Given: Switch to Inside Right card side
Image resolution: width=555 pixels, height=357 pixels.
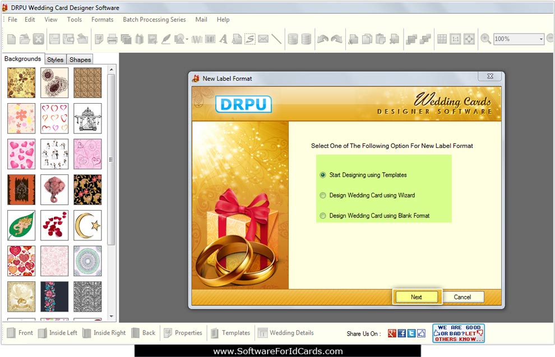Looking at the screenshot, I should 104,332.
